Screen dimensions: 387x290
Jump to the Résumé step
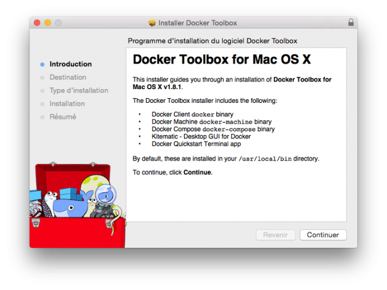(x=63, y=116)
